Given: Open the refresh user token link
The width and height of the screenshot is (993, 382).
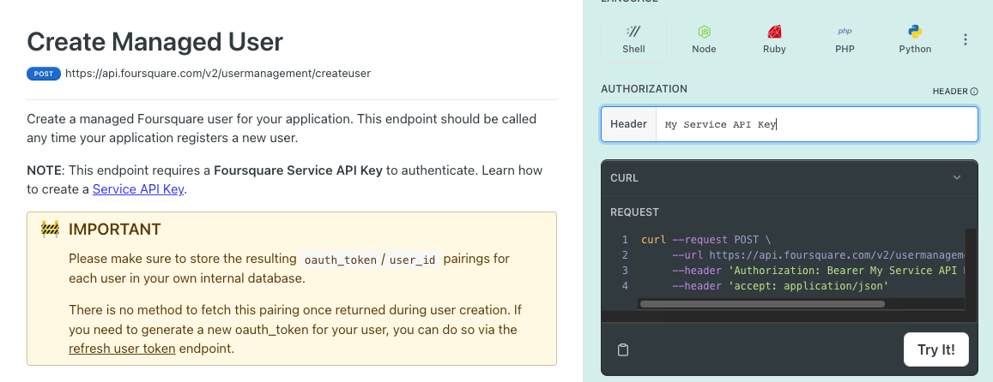Looking at the screenshot, I should [122, 349].
